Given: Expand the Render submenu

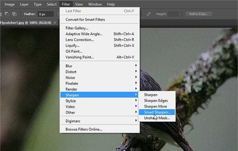Looking at the screenshot, I should point(100,89).
